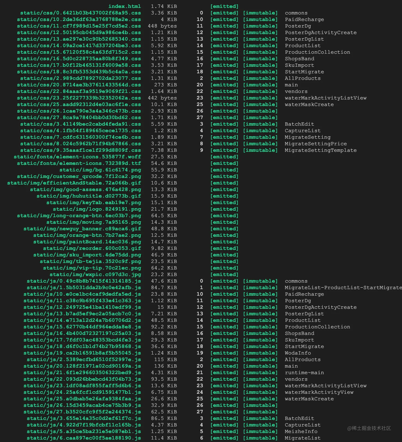The image size is (402, 442).
Task: Select waterMarkActivityView chunk name
Action: click(319, 392)
